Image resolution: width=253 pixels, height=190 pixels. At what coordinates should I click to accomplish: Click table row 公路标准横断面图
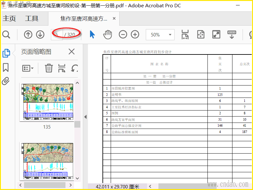click(x=177, y=132)
